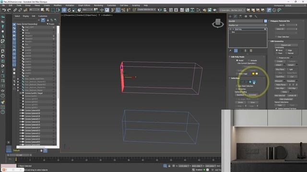The width and height of the screenshot is (307, 172).
Task: Open the Modifier List dropdown
Action: click(x=248, y=25)
